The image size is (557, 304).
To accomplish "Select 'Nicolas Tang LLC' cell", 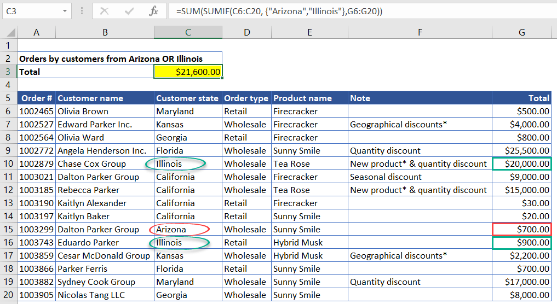I will tap(105, 295).
